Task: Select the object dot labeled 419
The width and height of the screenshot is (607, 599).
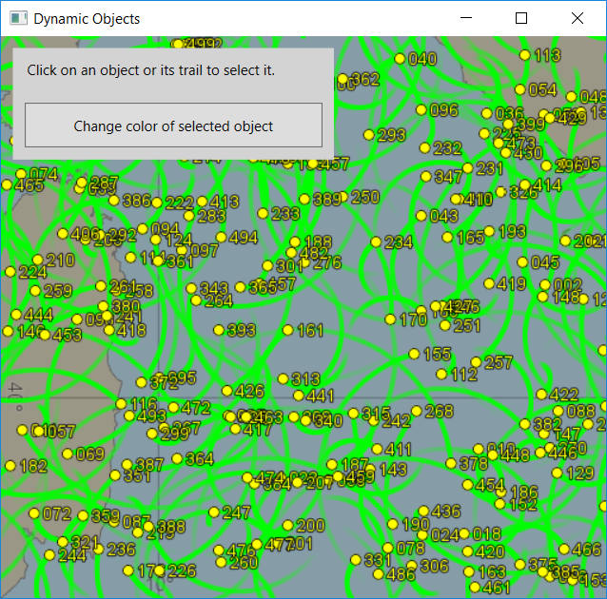Action: 489,283
